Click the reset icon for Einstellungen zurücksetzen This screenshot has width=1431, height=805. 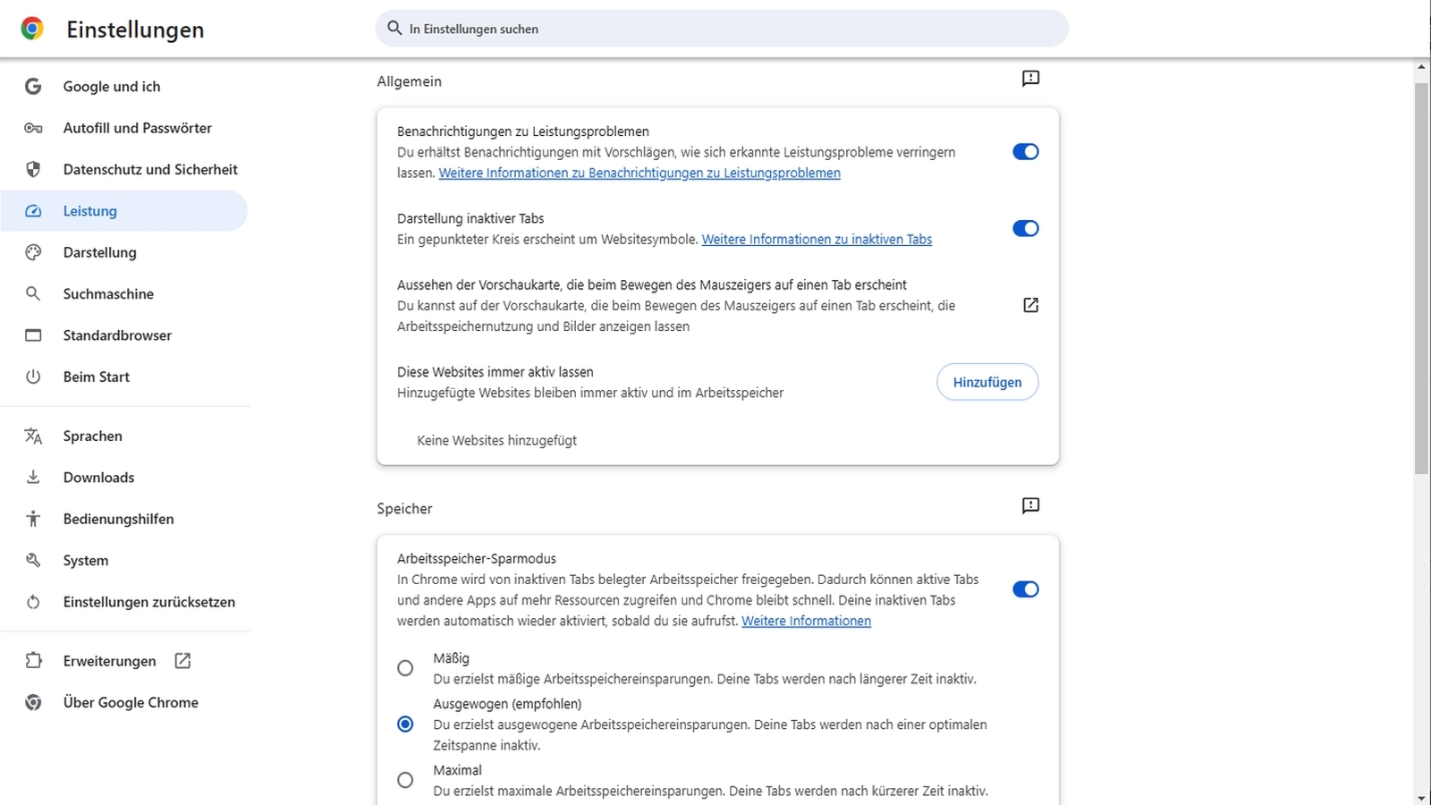(33, 602)
